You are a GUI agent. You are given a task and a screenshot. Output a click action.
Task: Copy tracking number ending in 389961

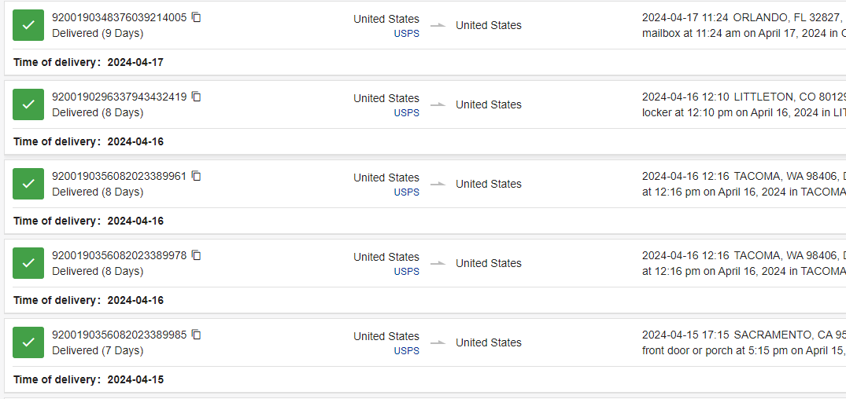[x=197, y=176]
